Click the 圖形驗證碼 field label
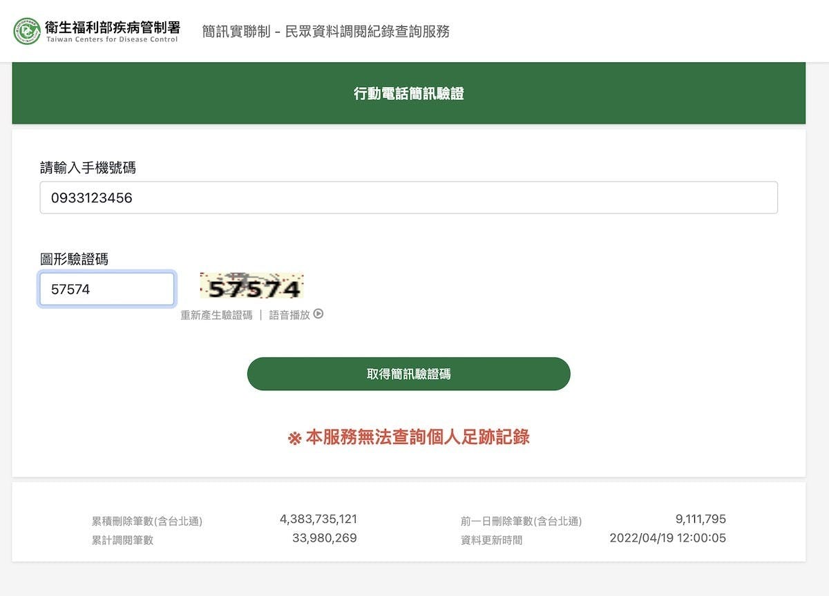Screen dimensions: 829x596 click(74, 259)
